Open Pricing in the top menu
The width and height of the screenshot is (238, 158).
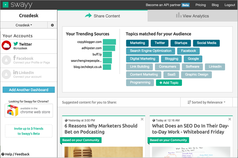click(x=201, y=5)
